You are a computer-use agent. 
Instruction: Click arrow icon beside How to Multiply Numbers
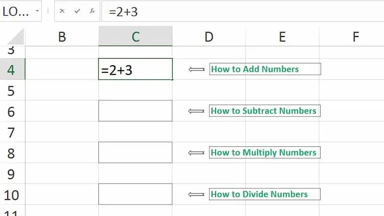coord(197,153)
